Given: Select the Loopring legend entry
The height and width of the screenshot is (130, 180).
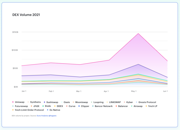Looking at the screenshot, I should (97, 102).
